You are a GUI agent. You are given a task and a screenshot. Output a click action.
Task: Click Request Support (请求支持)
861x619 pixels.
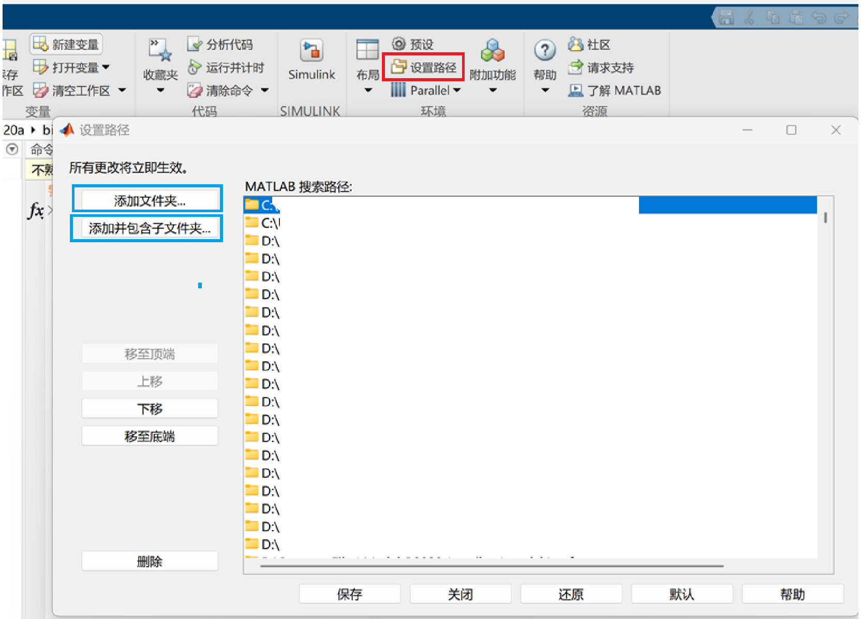[x=601, y=67]
